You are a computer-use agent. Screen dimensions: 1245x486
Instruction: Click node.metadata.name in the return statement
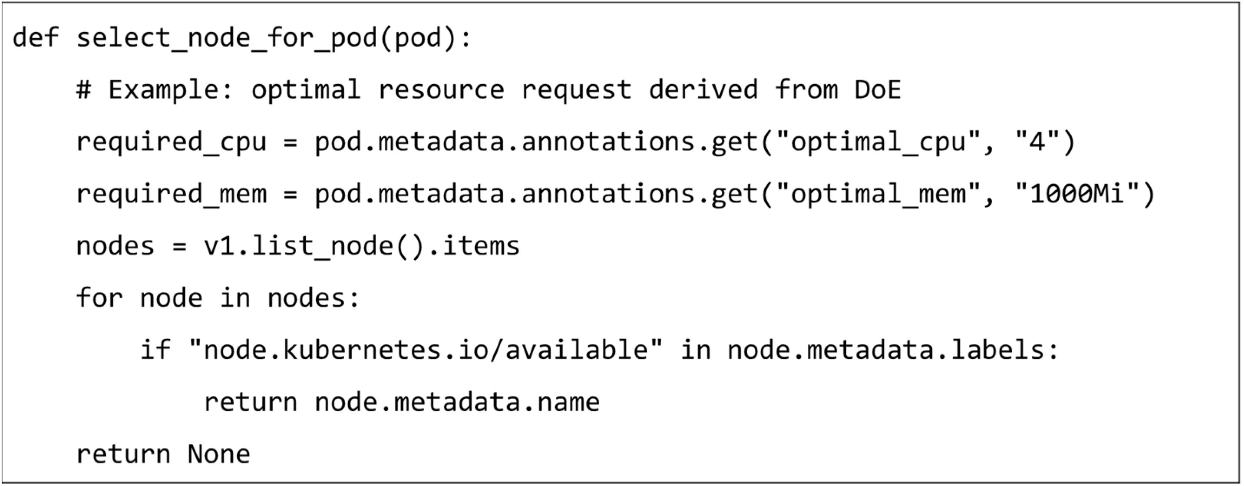click(x=457, y=402)
